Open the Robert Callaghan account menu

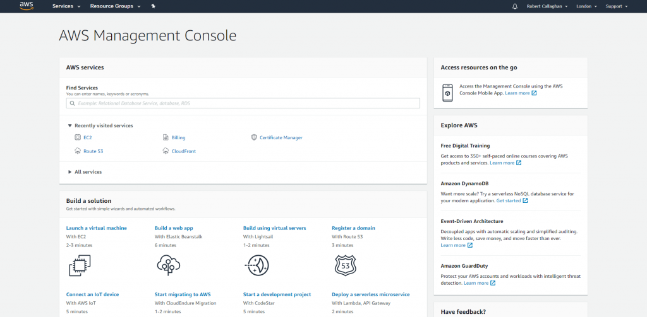coord(547,6)
